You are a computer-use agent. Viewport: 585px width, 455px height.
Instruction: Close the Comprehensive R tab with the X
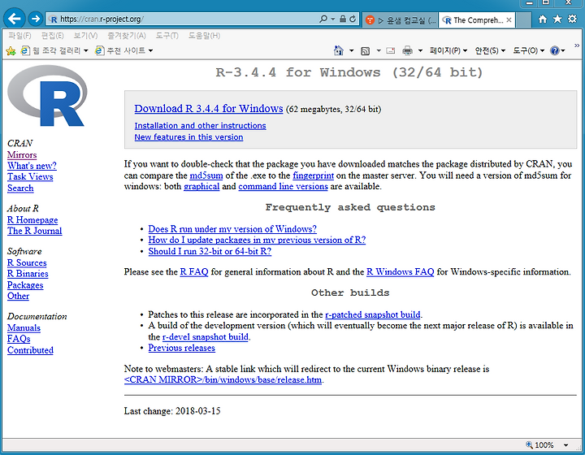509,20
